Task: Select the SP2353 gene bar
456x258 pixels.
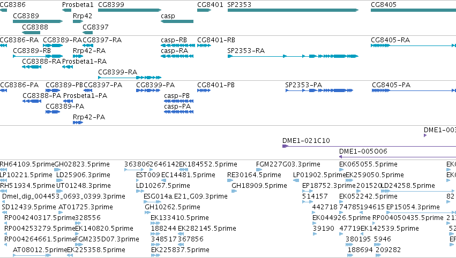Action: (293, 10)
